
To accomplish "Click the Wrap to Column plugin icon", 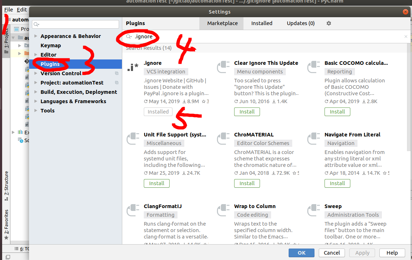I will 223,210.
